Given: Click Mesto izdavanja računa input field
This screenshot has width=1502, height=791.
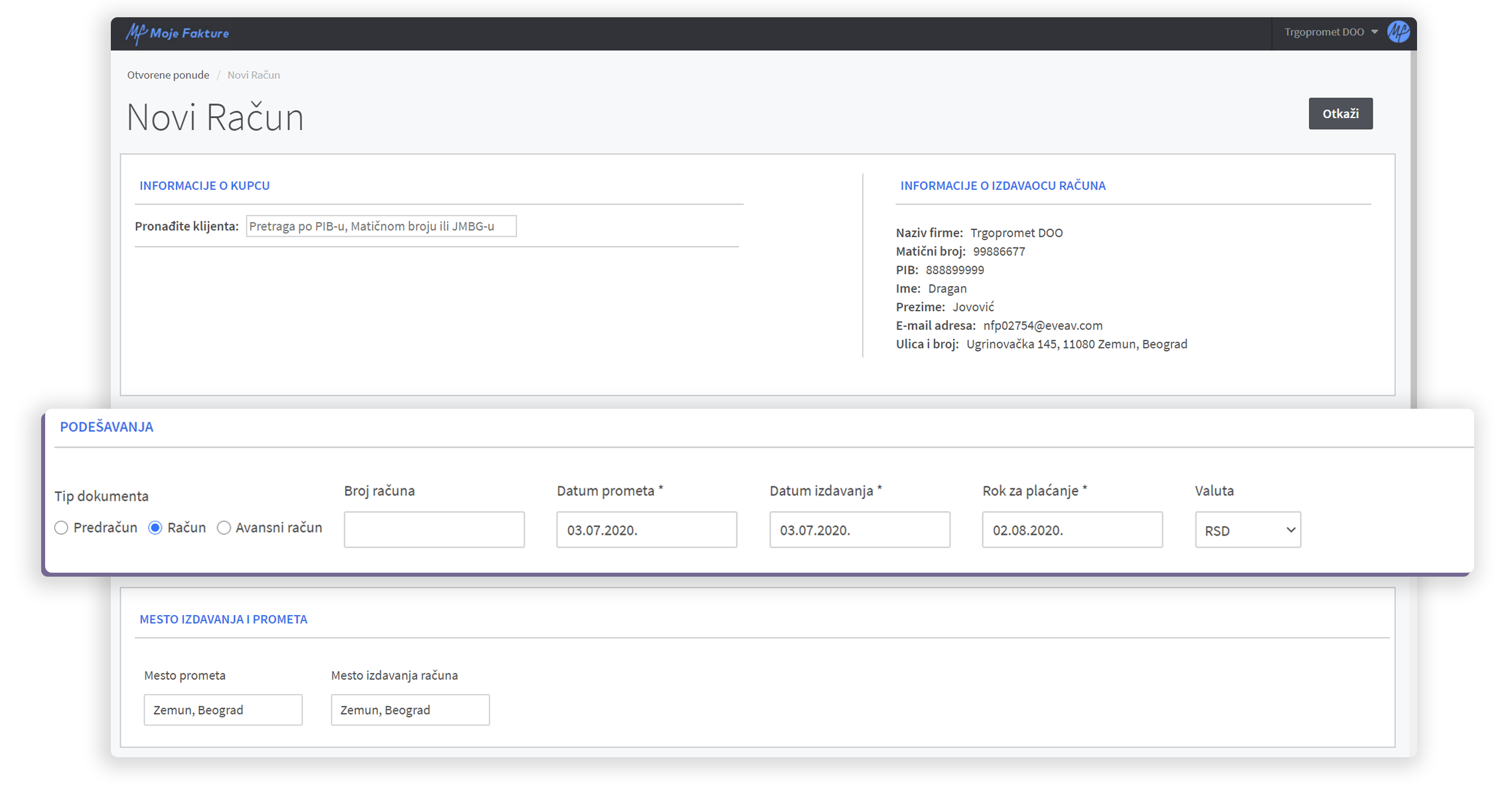Looking at the screenshot, I should (x=410, y=710).
